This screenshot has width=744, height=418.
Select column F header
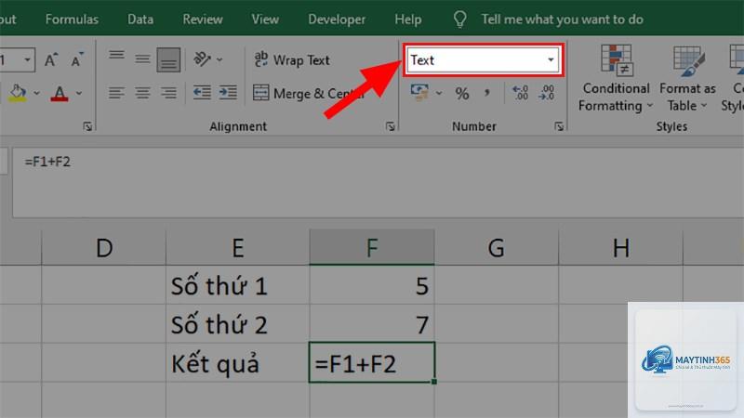[372, 247]
